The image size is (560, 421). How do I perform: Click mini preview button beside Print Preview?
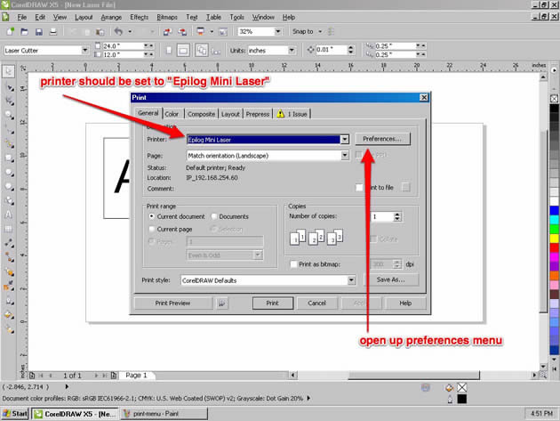[x=222, y=304]
